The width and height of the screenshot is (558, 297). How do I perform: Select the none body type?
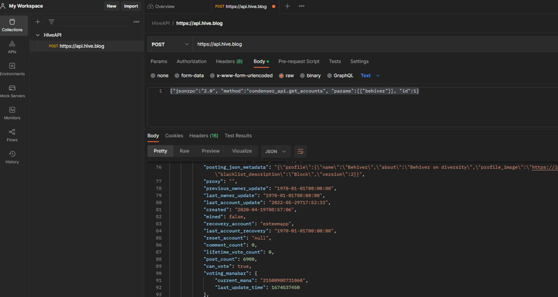pos(159,76)
